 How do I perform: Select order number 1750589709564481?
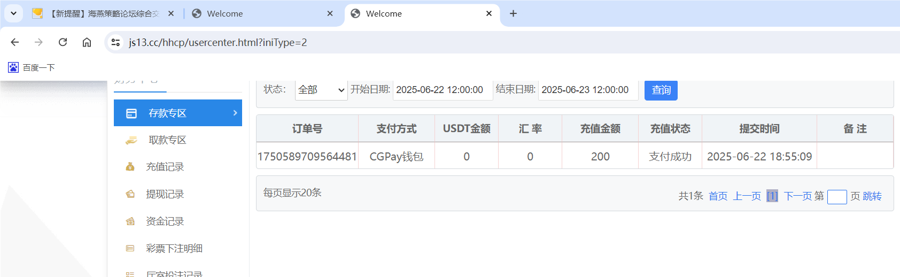pos(307,157)
